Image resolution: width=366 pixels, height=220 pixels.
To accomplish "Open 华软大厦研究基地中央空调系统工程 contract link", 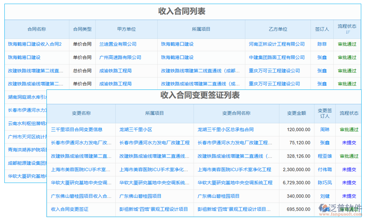I will click(236, 183).
